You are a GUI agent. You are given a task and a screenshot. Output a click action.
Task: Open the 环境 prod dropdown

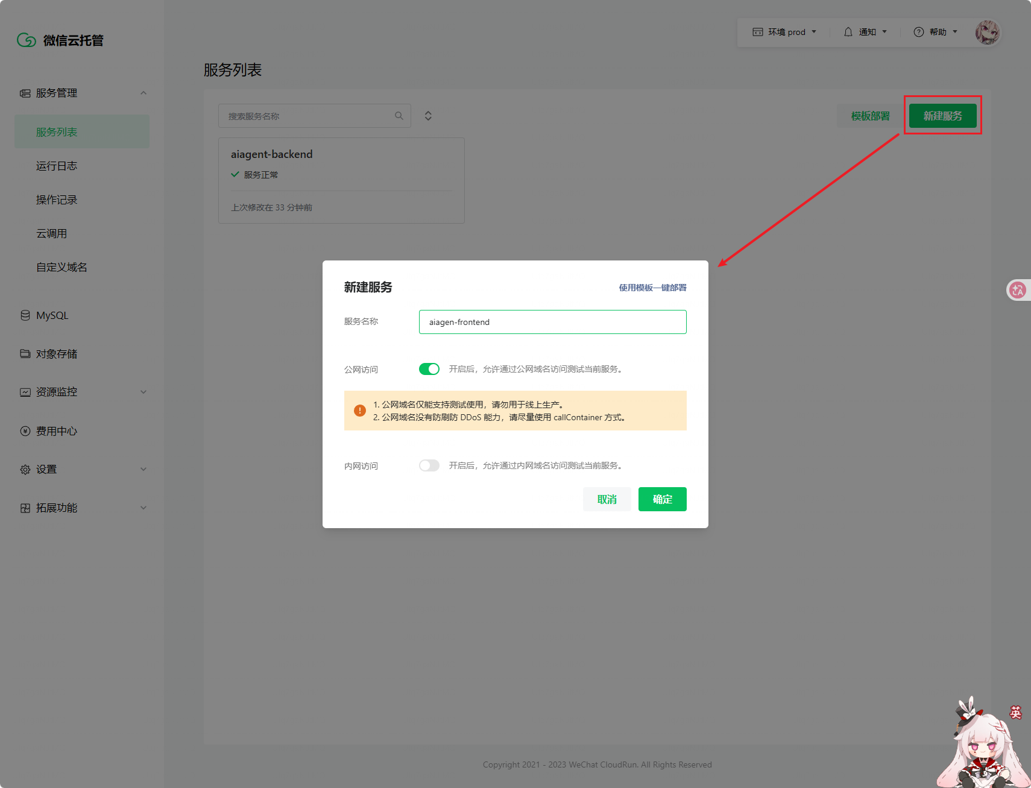tap(784, 32)
